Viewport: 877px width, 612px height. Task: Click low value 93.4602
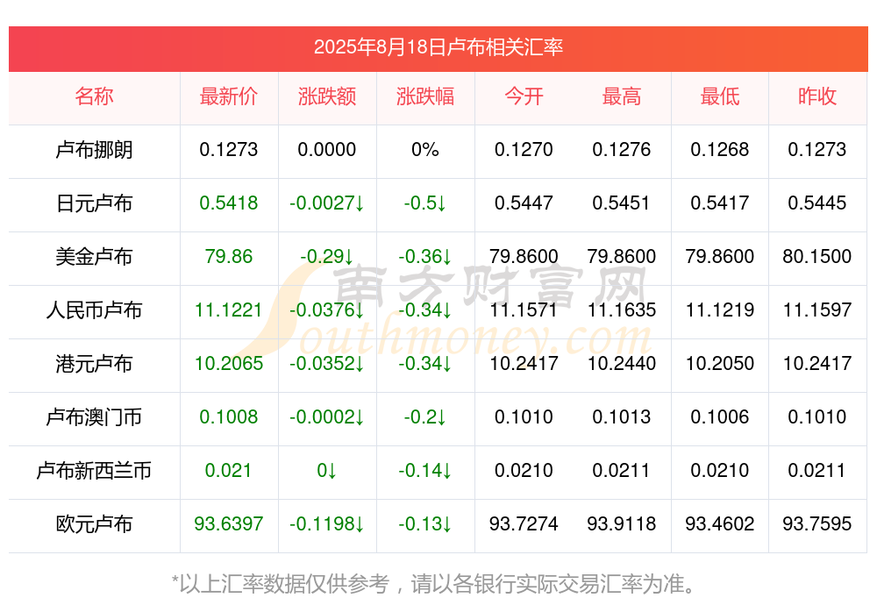(x=720, y=524)
